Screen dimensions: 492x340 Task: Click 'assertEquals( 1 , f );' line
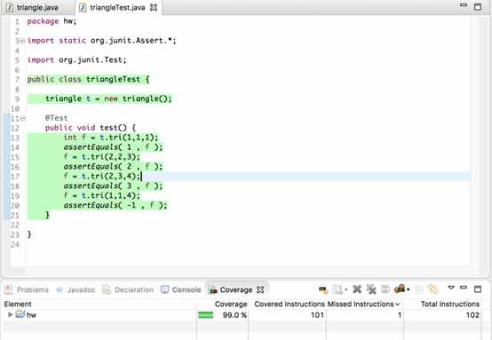tap(114, 147)
